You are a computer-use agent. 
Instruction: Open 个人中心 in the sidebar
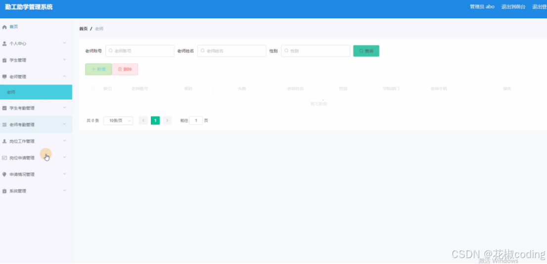[36, 43]
